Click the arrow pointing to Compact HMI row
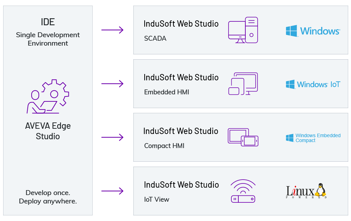The width and height of the screenshot is (351, 221). click(x=112, y=138)
